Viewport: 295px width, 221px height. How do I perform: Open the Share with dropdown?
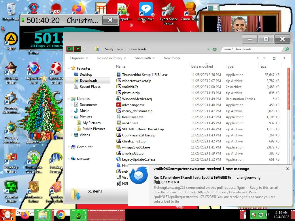click(x=145, y=58)
